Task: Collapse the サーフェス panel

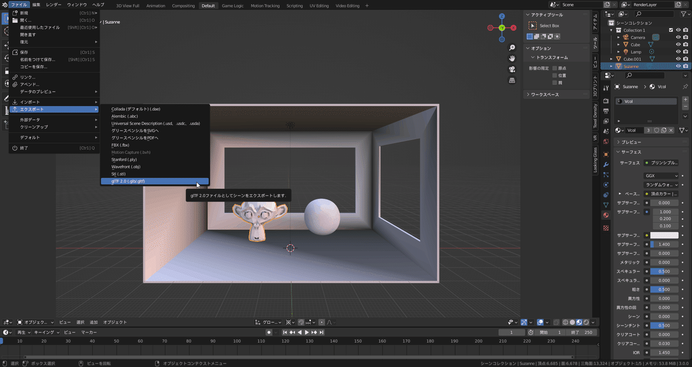Action: coord(652,152)
